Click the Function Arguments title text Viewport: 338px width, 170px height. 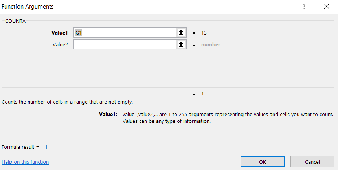point(28,7)
